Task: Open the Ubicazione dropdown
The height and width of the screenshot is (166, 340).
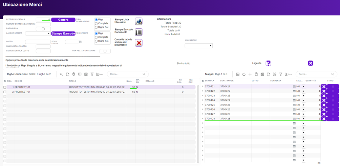Action: click(199, 46)
